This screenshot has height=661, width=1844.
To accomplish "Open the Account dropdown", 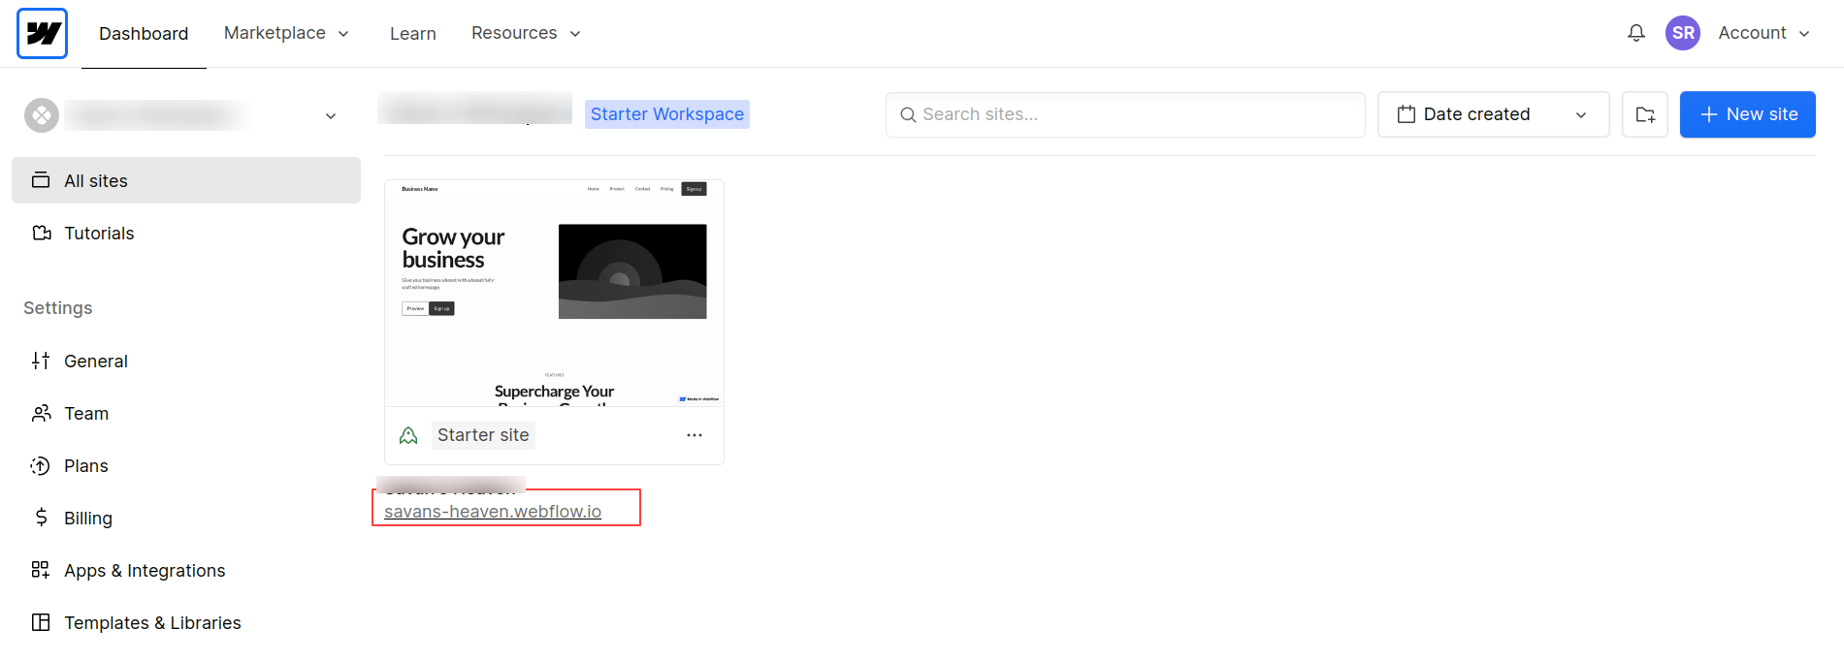I will [1763, 33].
